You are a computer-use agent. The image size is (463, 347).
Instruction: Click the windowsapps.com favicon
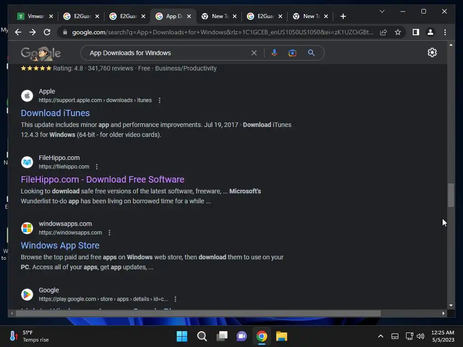[27, 228]
